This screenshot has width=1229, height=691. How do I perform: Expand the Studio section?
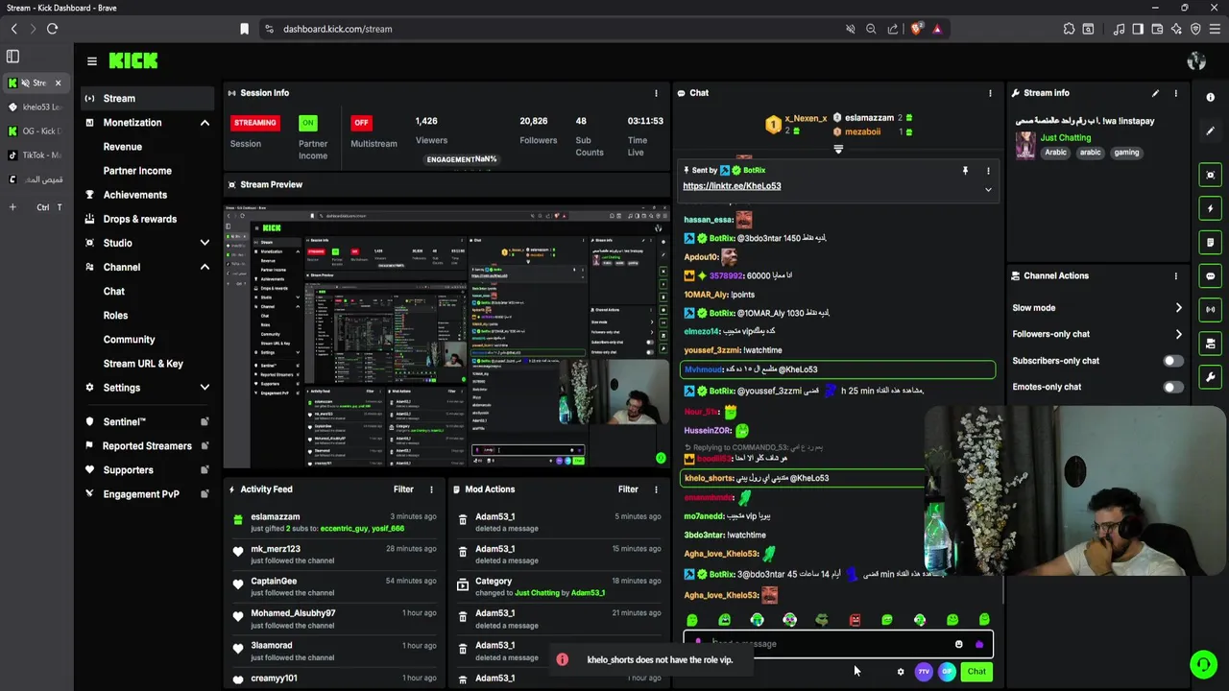tap(205, 243)
